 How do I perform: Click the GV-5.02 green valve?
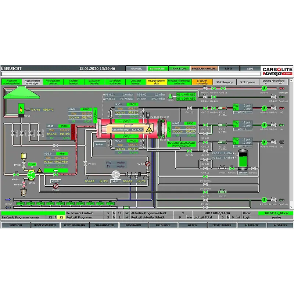[x=214, y=88]
